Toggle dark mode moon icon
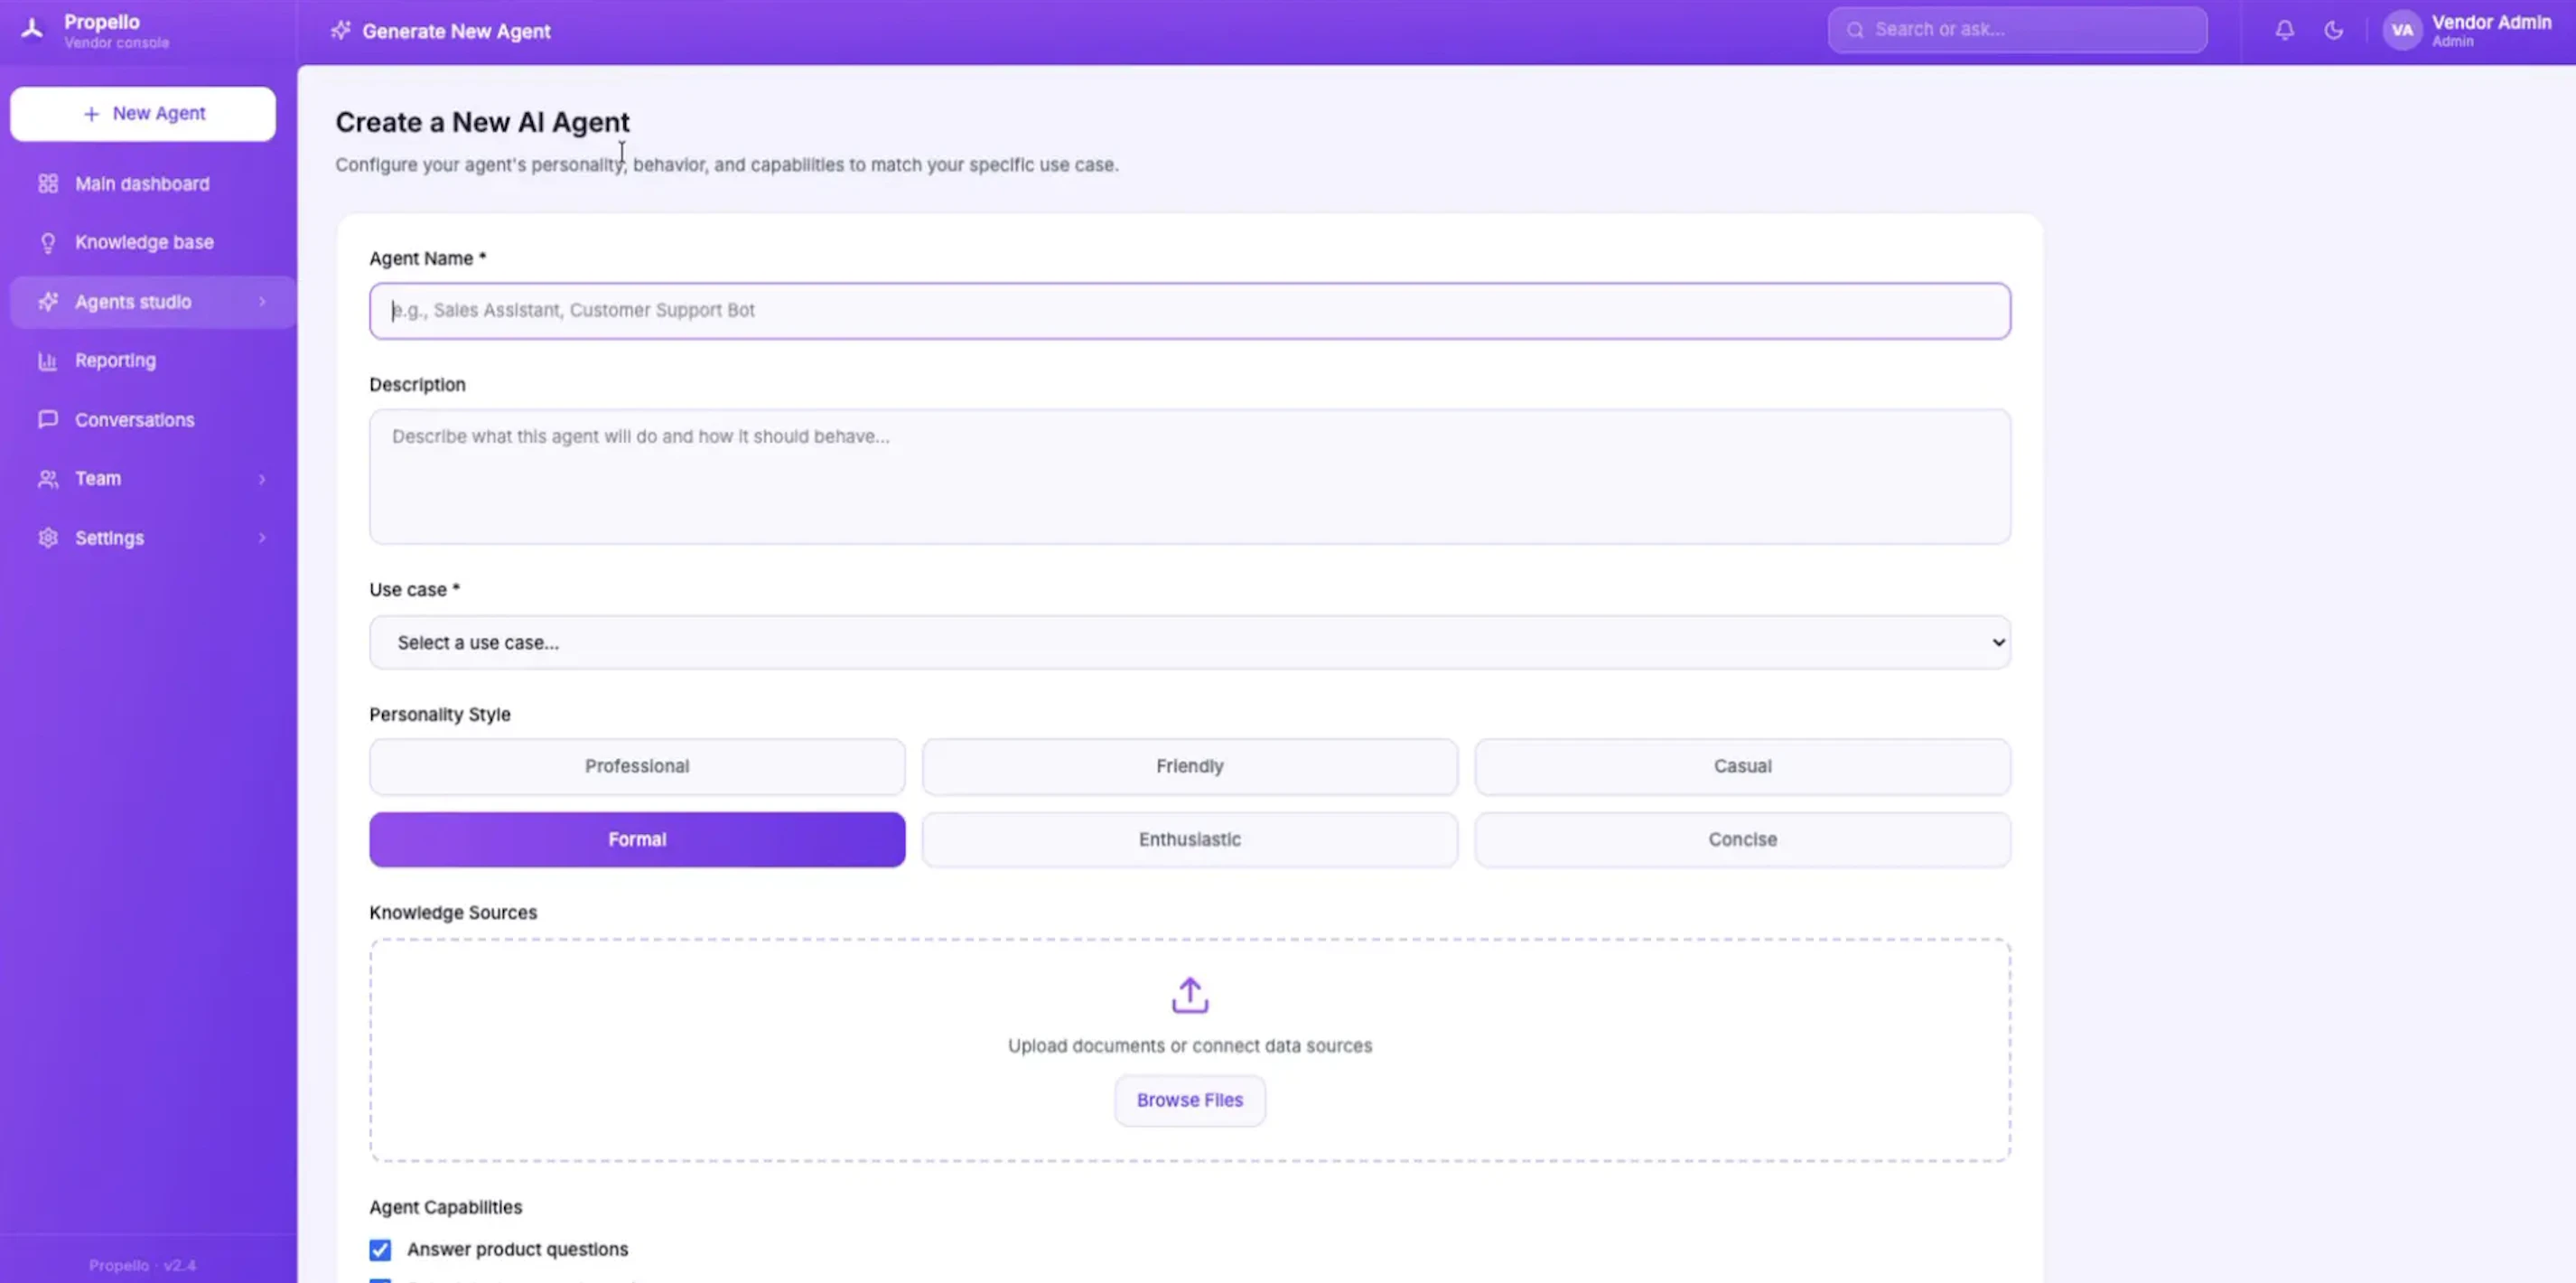The height and width of the screenshot is (1283, 2576). (2333, 30)
